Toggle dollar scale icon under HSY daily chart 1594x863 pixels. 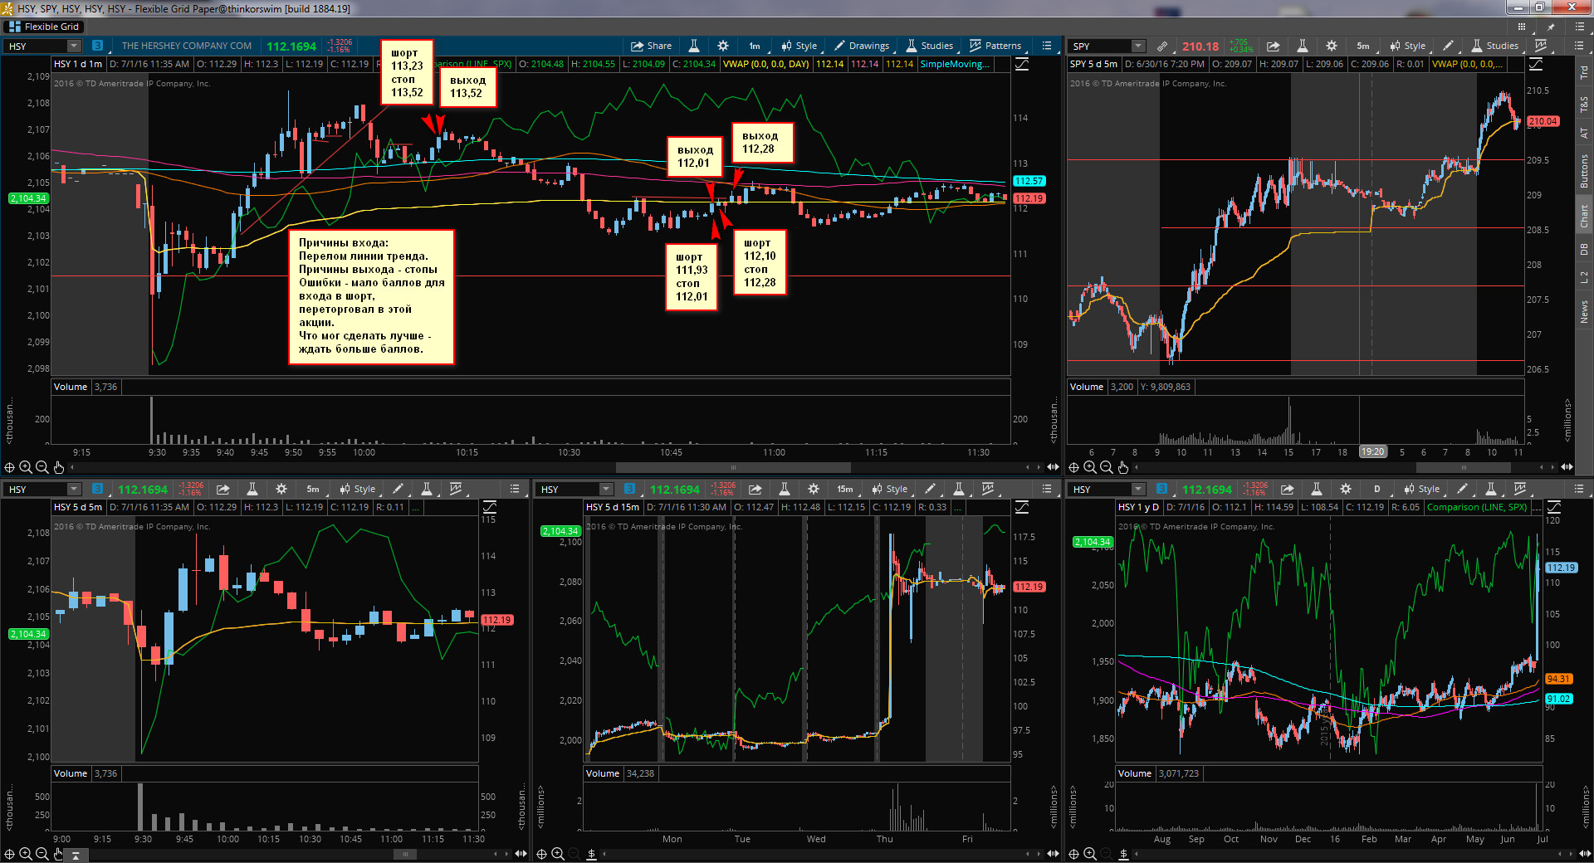[1124, 854]
